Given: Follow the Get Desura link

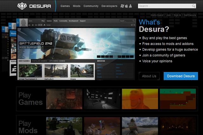Looking at the screenshot, I should [190, 15].
